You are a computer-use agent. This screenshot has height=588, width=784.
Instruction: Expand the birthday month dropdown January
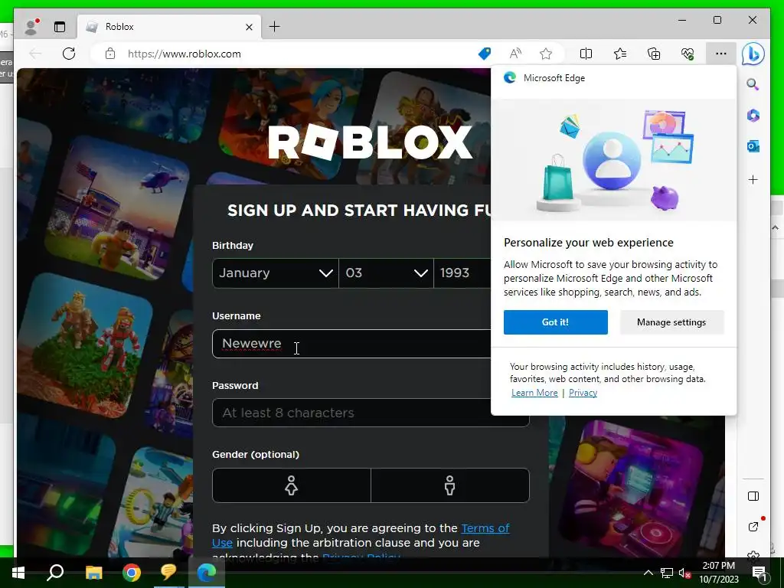click(x=276, y=273)
